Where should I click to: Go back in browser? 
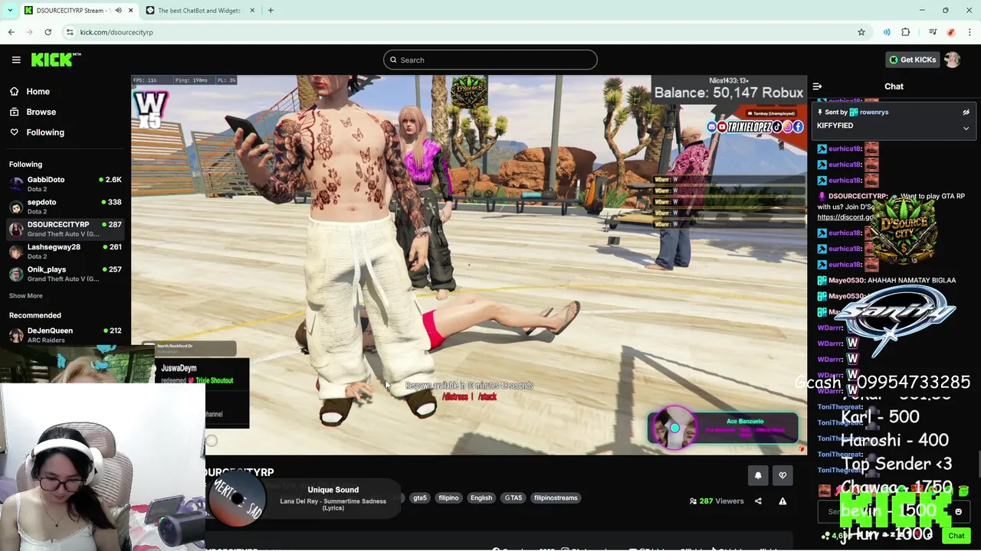coord(11,32)
